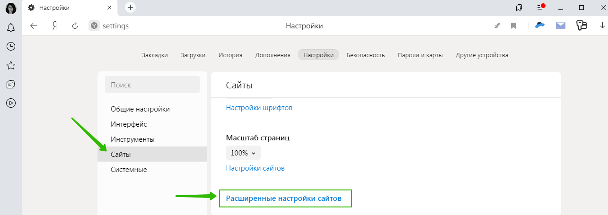Open Расширенные настройки сайтов link
Screen dimensions: 608x215
[283, 198]
